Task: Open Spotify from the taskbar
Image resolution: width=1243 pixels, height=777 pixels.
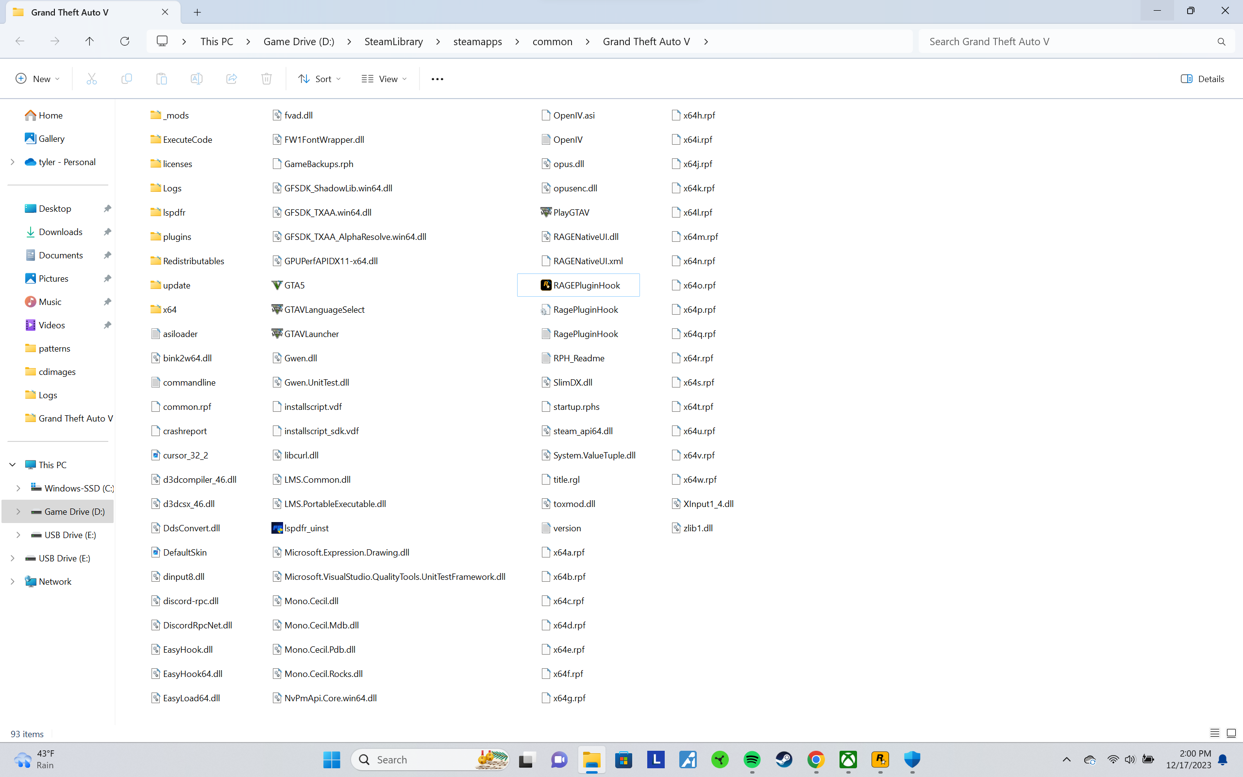Action: (752, 759)
